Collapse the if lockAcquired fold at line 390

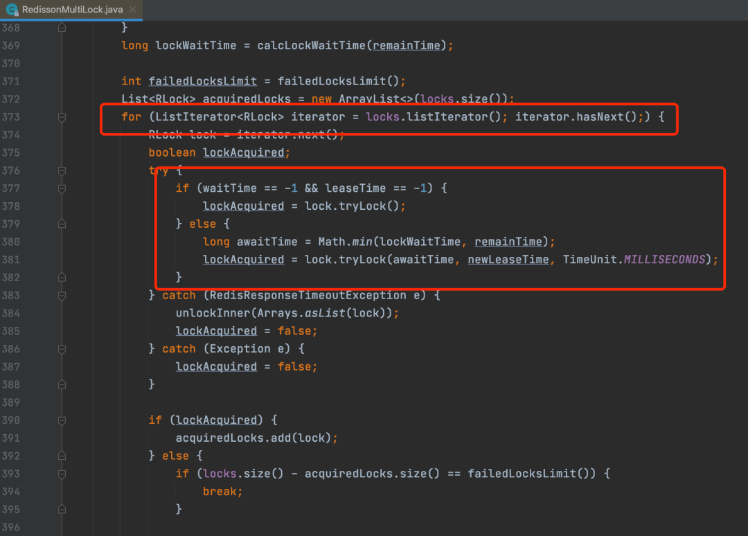[x=62, y=420]
